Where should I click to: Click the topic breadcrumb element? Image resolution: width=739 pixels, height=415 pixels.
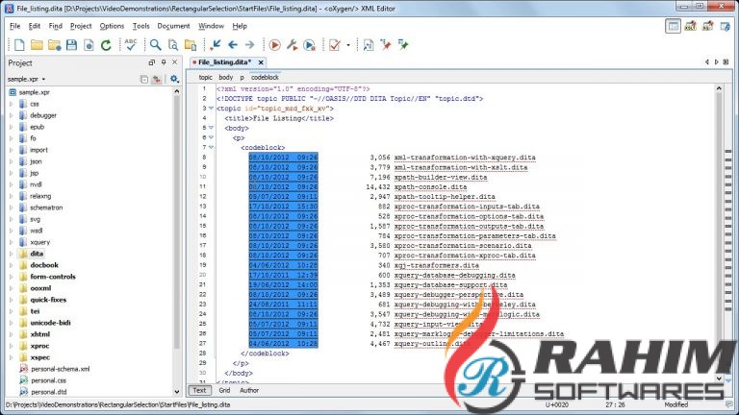206,77
